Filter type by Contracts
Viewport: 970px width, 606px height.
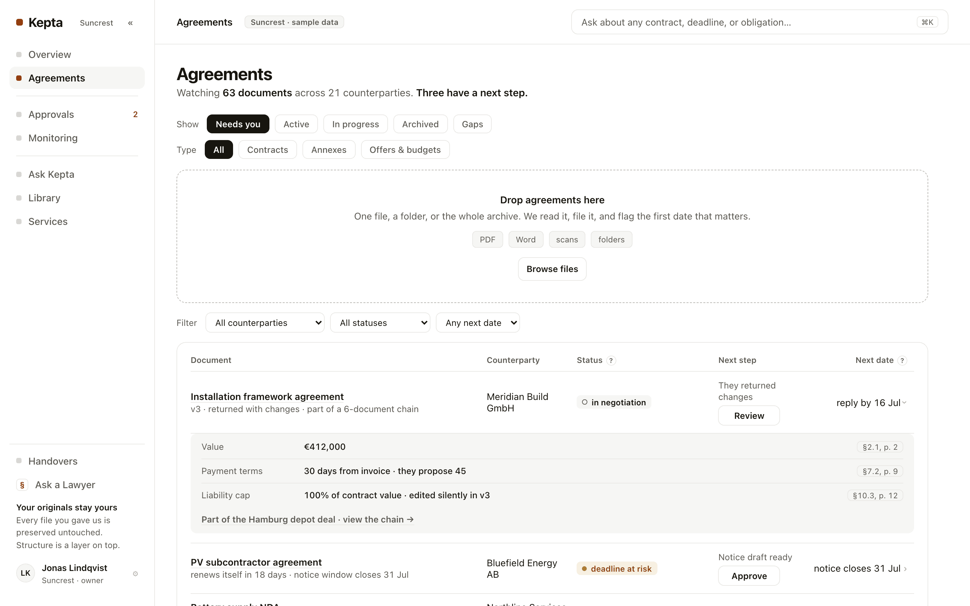click(x=268, y=150)
